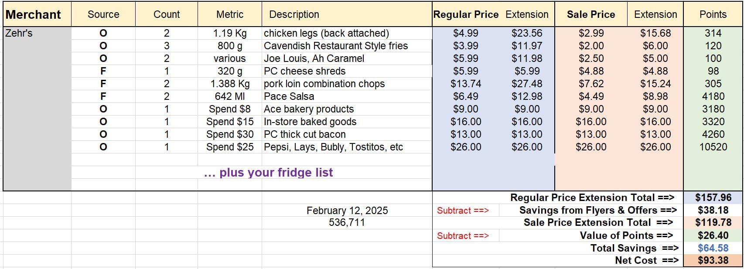This screenshot has width=744, height=269.
Task: Select the Description column header
Action: point(347,14)
